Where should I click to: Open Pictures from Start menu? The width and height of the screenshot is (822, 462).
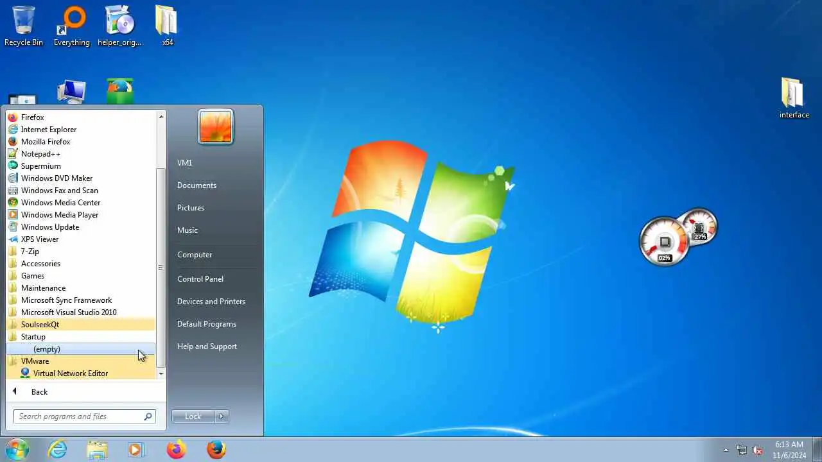(191, 208)
